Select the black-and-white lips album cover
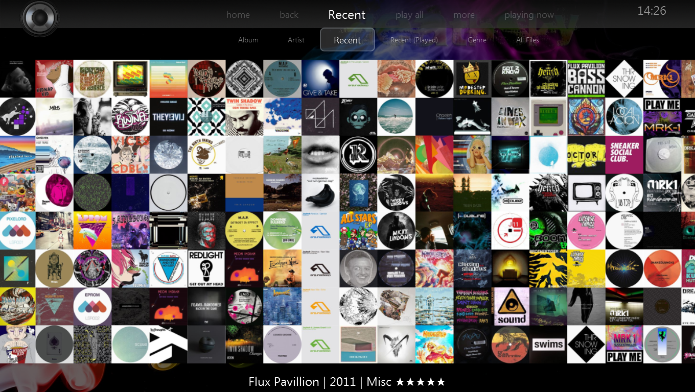 coord(320,155)
